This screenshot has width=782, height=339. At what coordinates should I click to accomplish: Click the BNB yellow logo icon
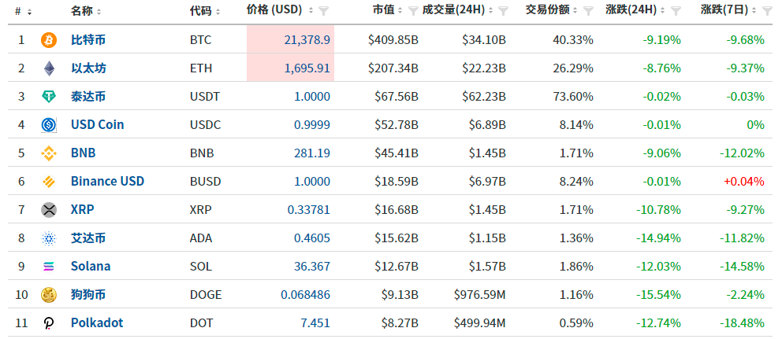click(x=49, y=153)
